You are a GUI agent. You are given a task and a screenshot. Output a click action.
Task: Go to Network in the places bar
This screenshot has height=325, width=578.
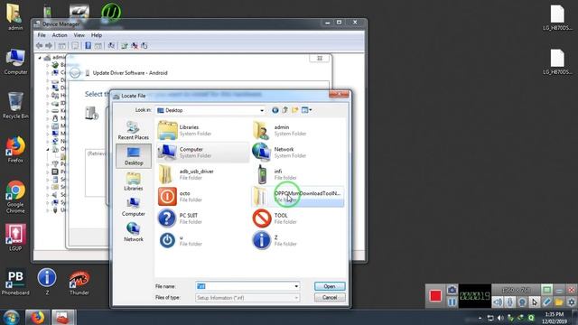click(134, 232)
